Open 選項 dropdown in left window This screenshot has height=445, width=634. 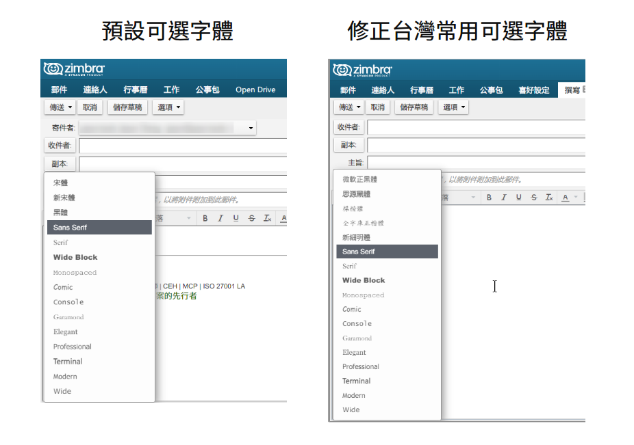click(x=178, y=107)
